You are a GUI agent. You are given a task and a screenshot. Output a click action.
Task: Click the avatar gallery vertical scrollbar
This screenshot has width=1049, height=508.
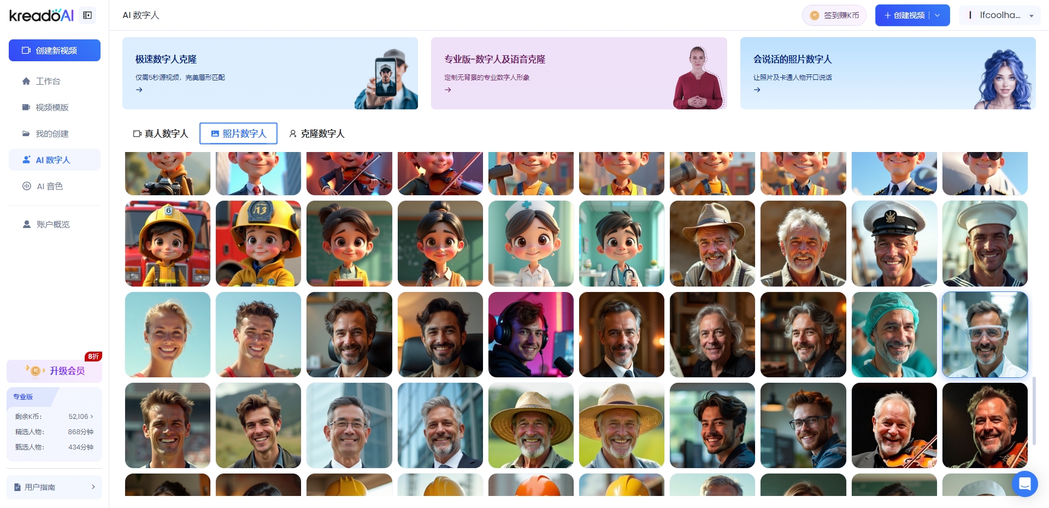pyautogui.click(x=1034, y=410)
